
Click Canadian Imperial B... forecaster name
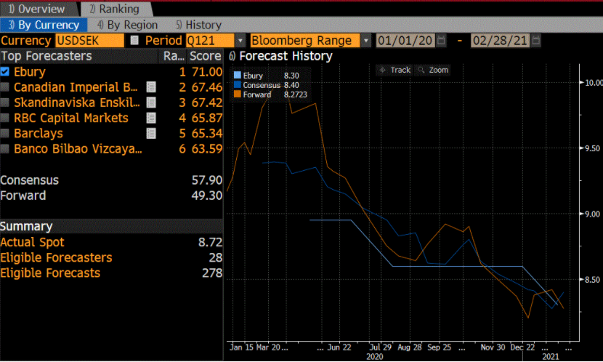coord(76,87)
